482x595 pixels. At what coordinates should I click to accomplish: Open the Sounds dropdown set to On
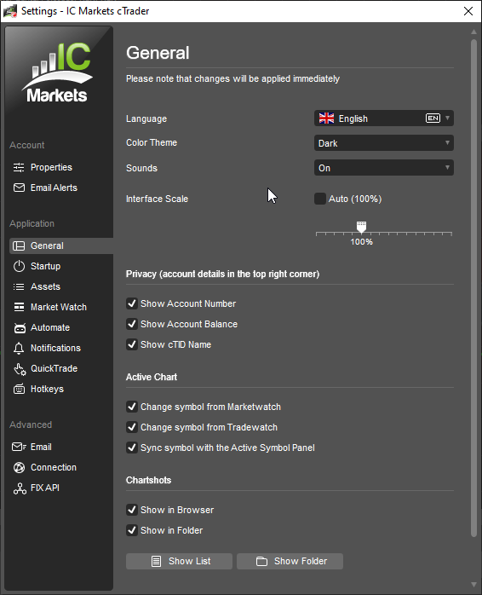click(x=384, y=168)
